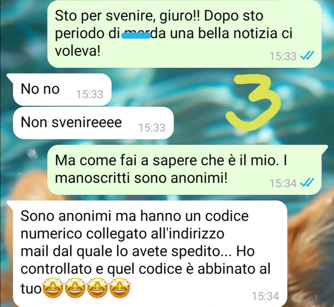Click the yellow hand-drawn number 3

(254, 103)
